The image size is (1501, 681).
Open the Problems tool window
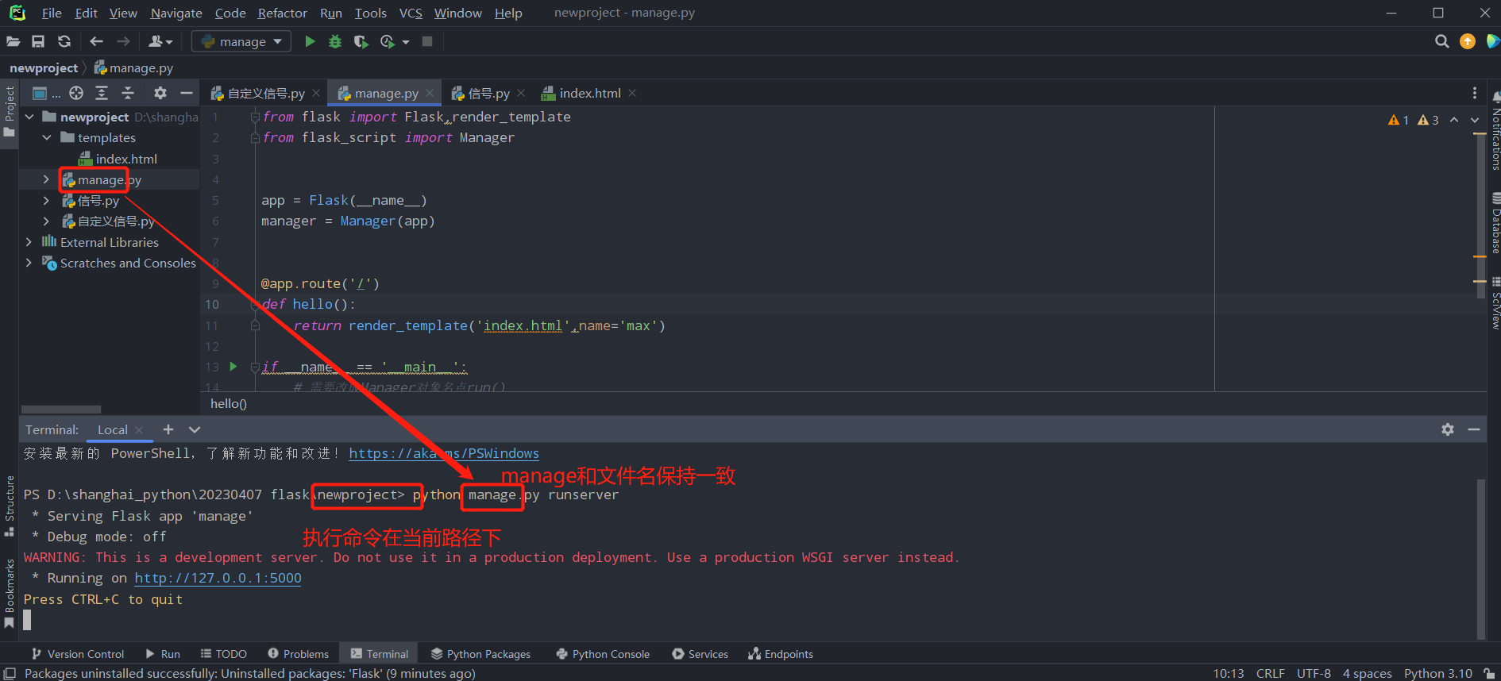pyautogui.click(x=298, y=654)
